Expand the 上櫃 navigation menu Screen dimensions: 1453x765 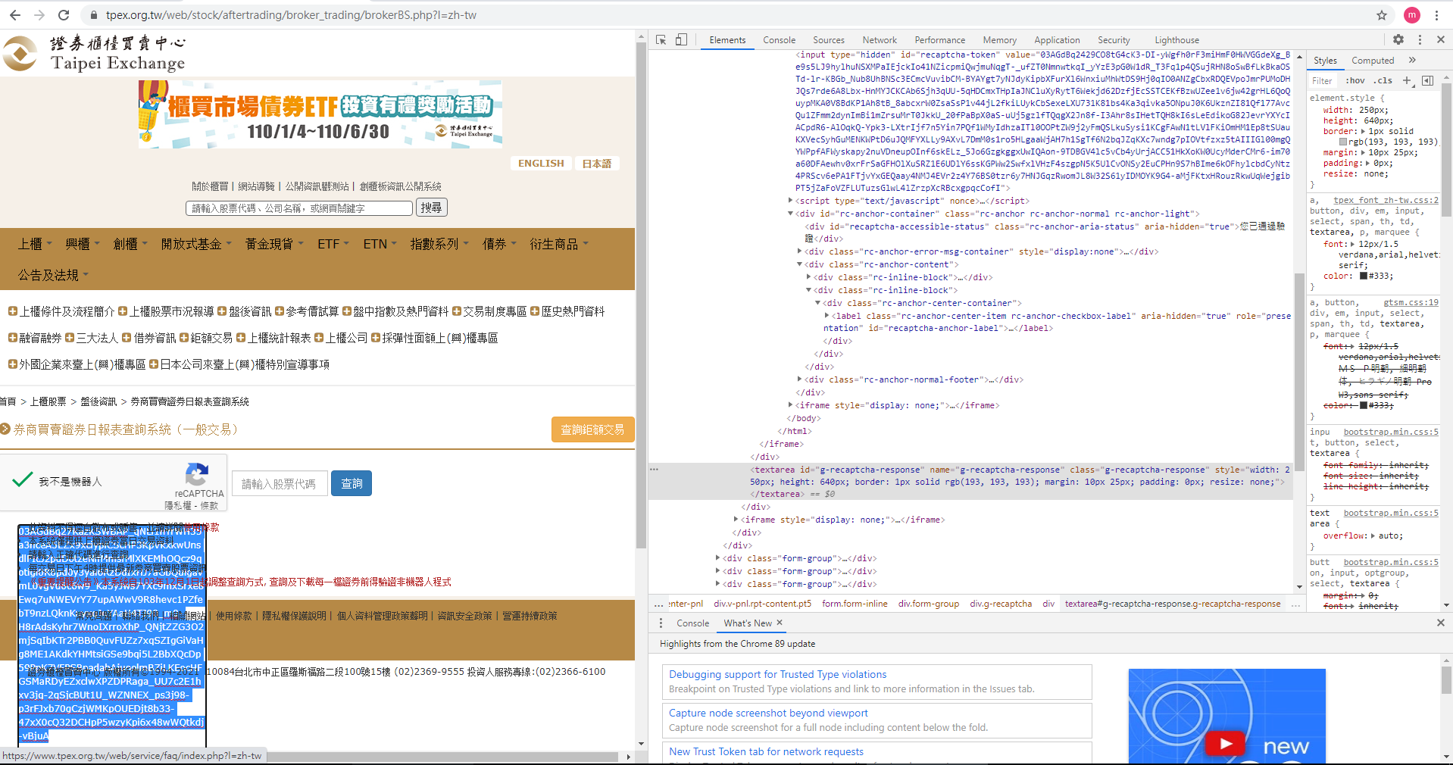(35, 244)
